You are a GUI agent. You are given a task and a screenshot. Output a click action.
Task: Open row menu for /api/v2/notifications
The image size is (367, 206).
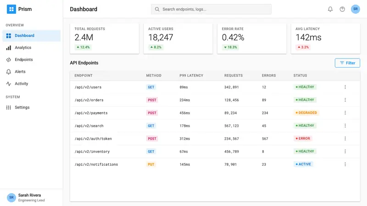(x=345, y=164)
